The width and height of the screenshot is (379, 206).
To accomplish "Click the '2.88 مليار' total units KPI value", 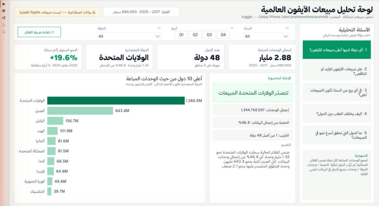I will pos(275,58).
